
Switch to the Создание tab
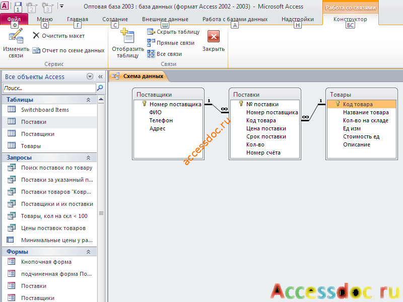tap(115, 19)
